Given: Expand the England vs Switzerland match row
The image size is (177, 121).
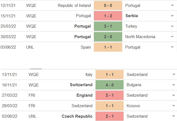Looking at the screenshot, I should click(173, 95).
